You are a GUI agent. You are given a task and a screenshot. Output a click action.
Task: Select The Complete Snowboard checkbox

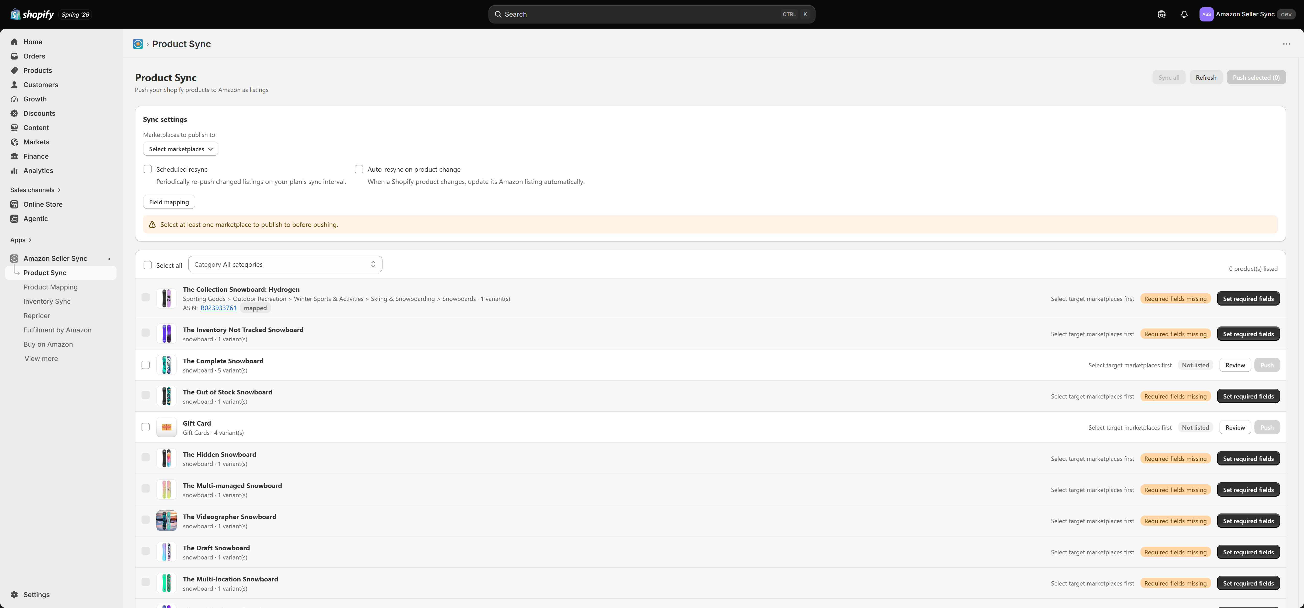tap(146, 365)
